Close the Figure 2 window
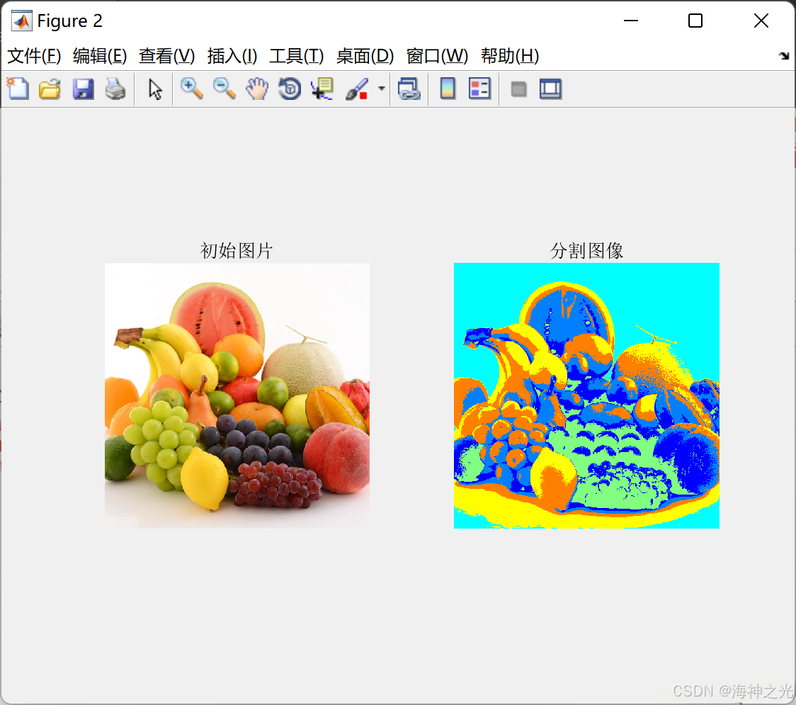796x705 pixels. (761, 21)
